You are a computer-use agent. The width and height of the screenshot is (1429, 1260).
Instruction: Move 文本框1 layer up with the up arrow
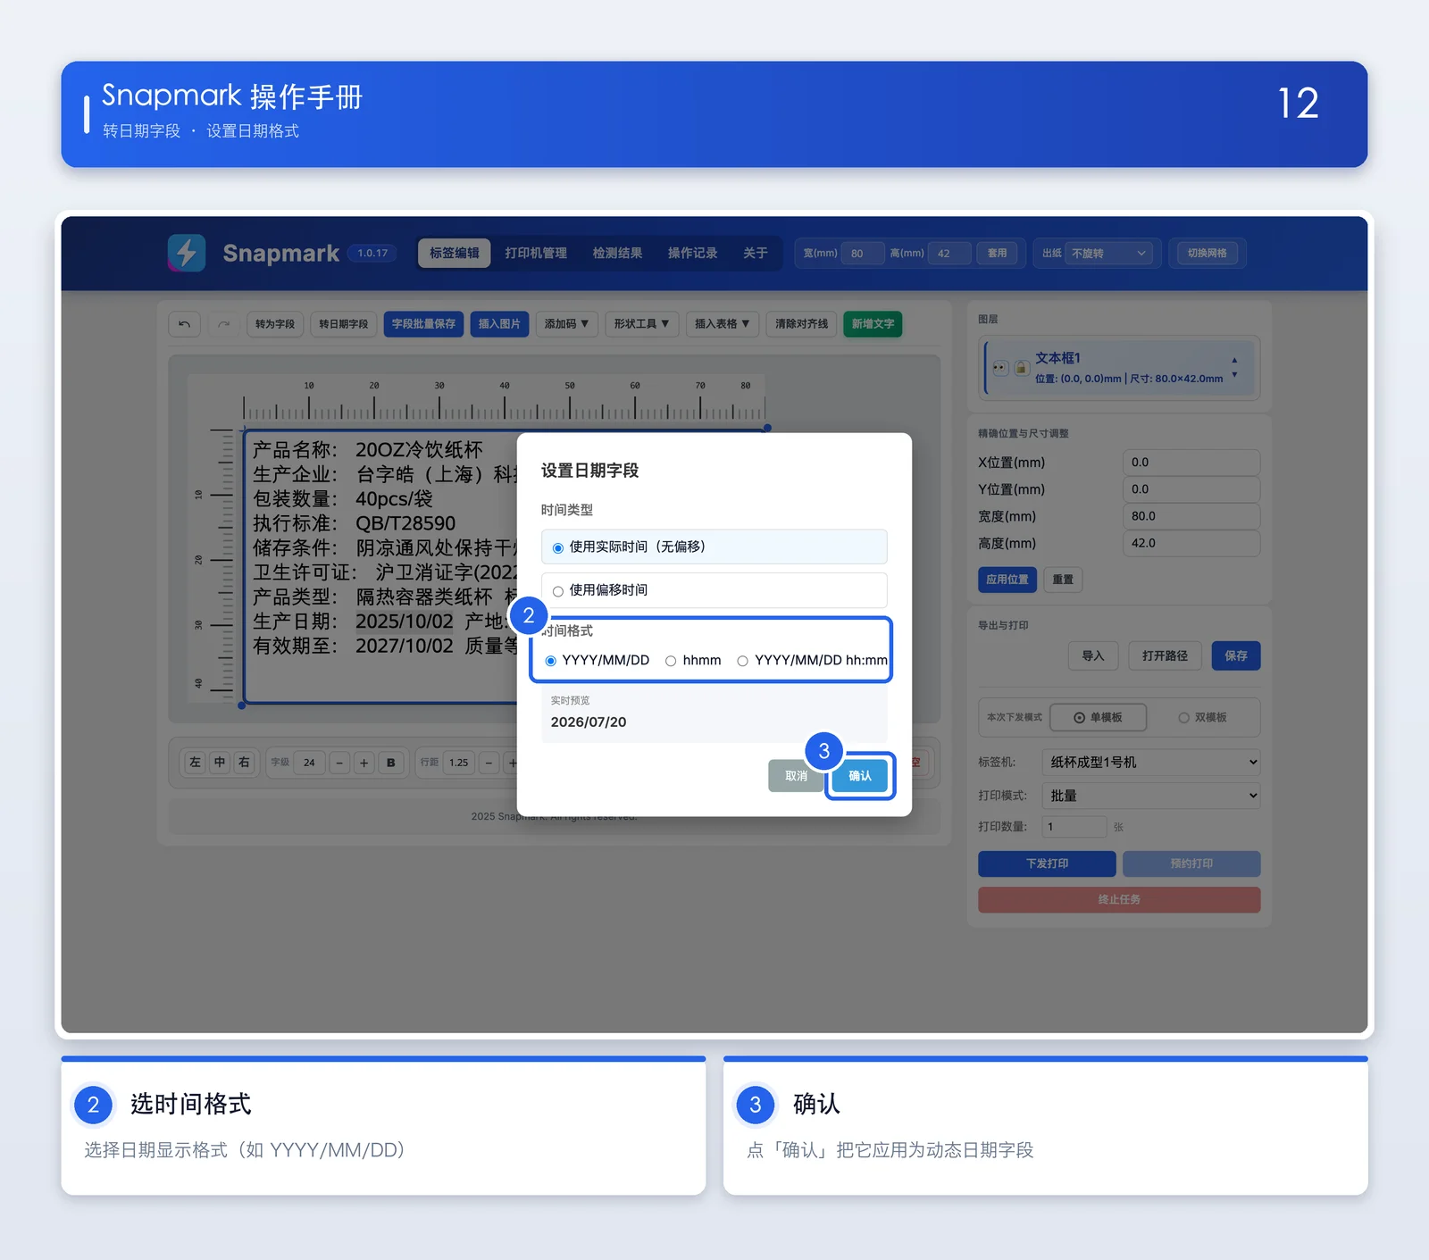1234,360
